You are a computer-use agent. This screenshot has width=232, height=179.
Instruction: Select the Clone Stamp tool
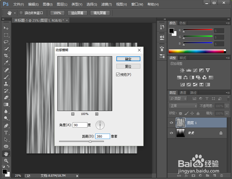(x=6, y=84)
